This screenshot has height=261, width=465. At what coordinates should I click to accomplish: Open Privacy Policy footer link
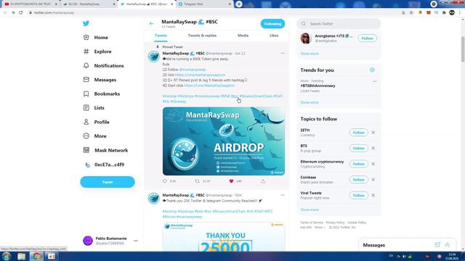pos(335,223)
